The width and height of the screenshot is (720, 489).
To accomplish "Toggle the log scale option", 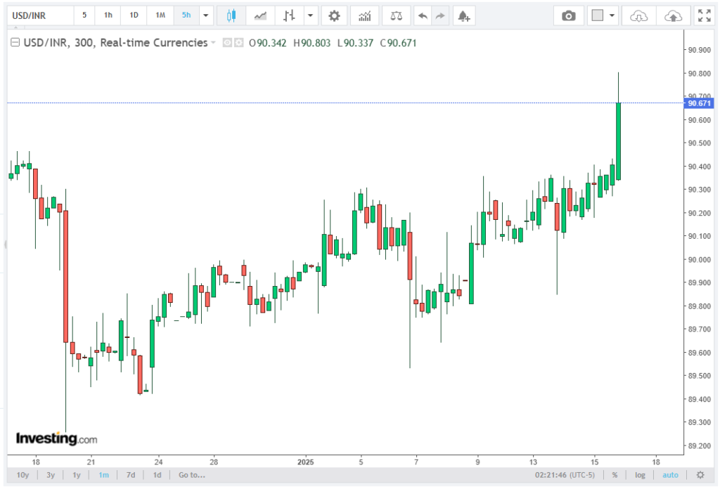I will click(640, 475).
